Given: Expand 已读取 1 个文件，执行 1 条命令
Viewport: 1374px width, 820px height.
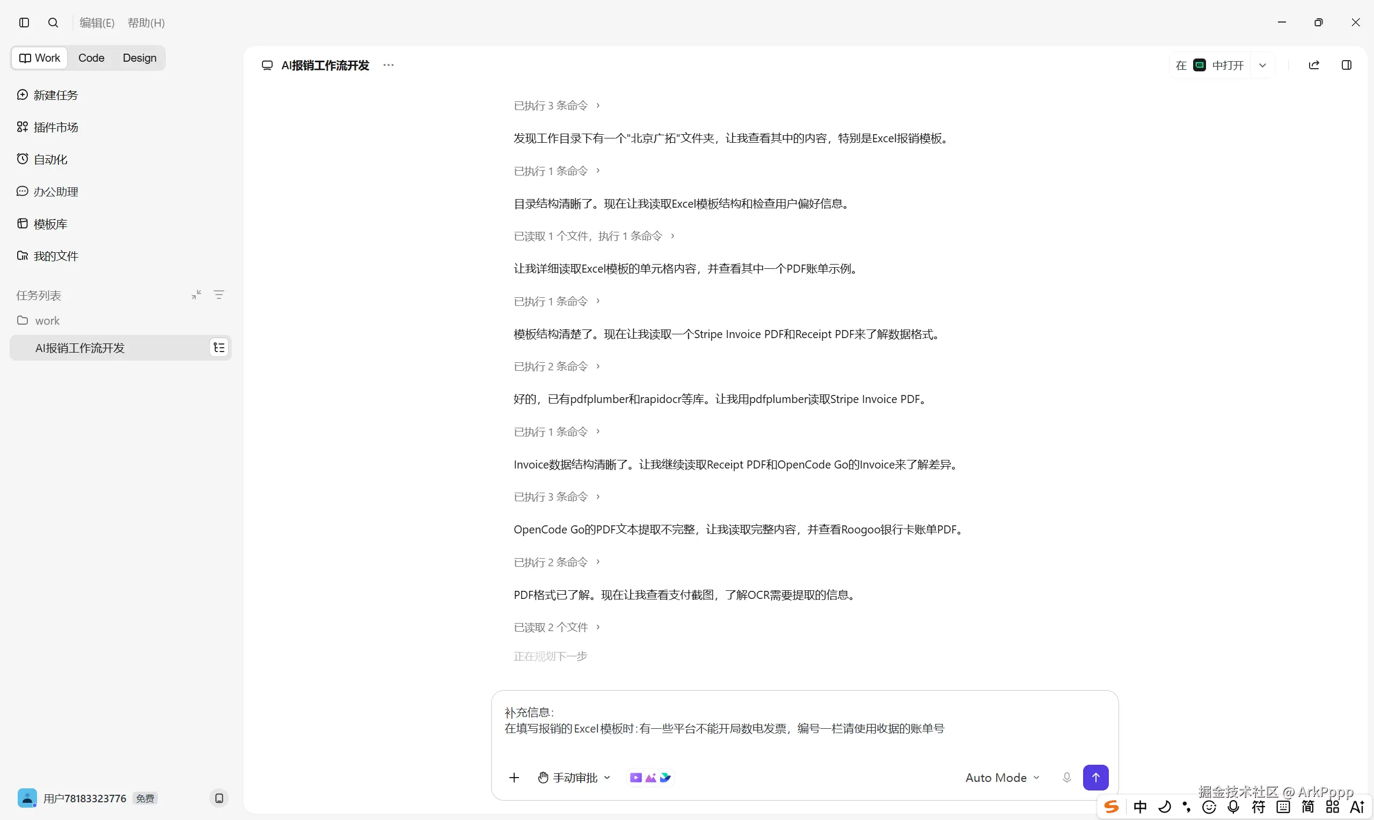Looking at the screenshot, I should [x=594, y=236].
